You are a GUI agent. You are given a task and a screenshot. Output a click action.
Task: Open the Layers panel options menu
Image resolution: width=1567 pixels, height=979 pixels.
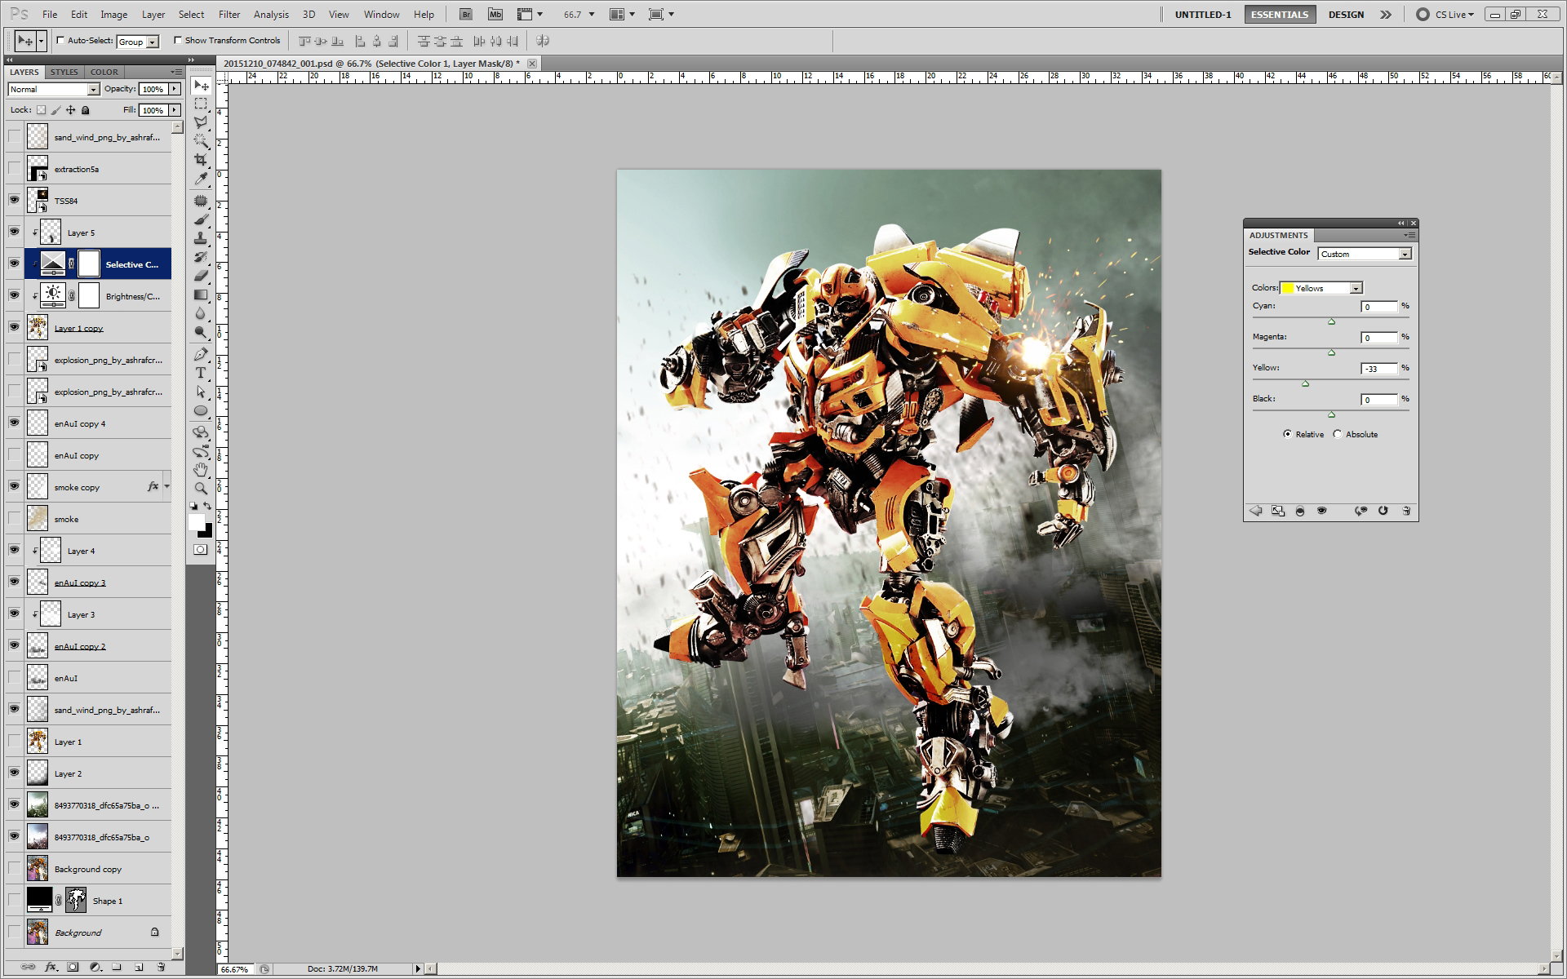(x=176, y=72)
